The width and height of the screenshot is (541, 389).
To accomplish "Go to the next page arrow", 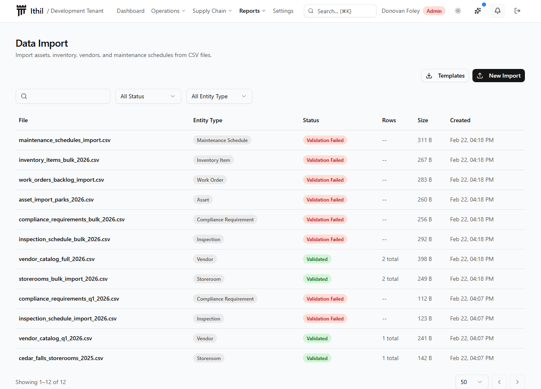I will point(517,382).
